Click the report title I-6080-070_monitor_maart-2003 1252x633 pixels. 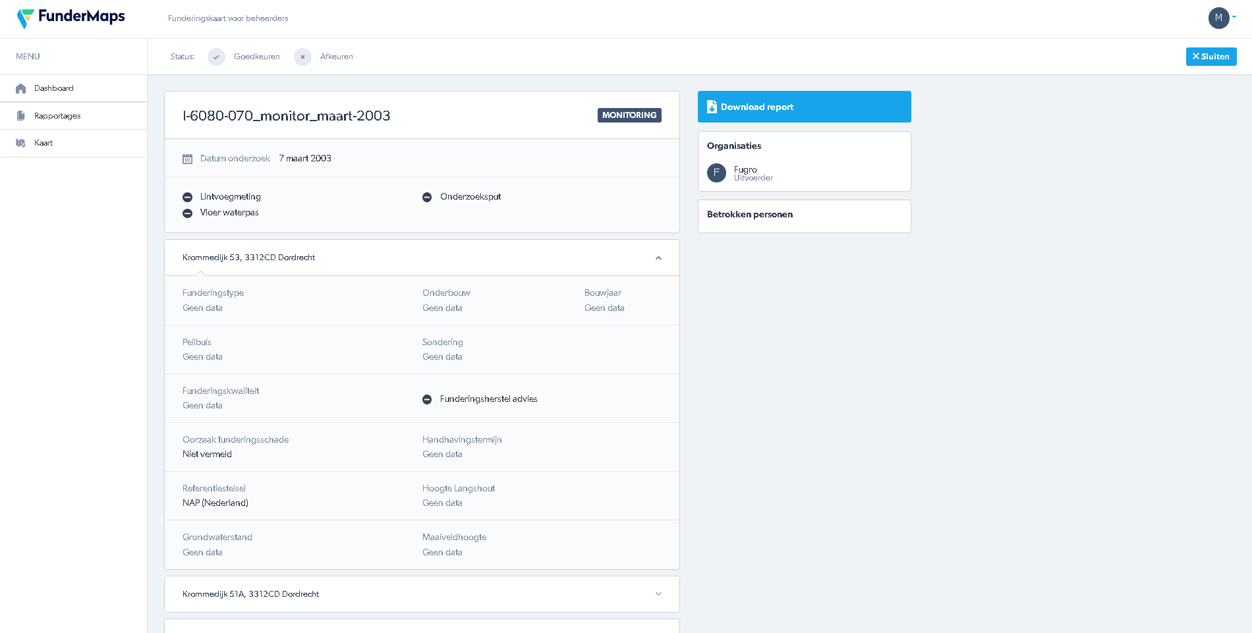tap(287, 116)
